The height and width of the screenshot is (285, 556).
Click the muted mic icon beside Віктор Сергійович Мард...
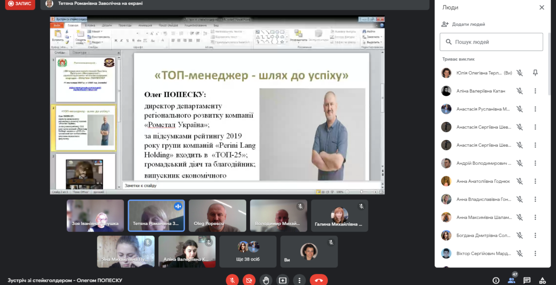(x=519, y=254)
